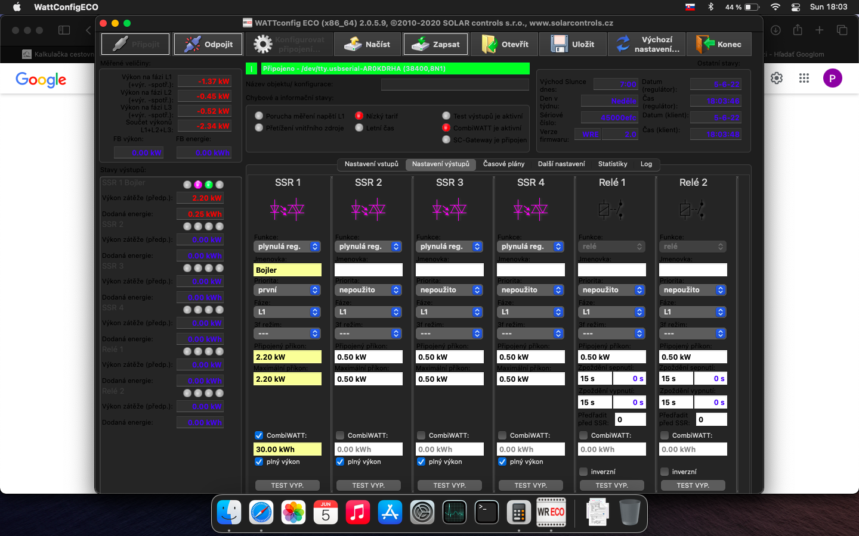Reset using the Výchozí nastavení icon
859x536 pixels.
(x=623, y=44)
